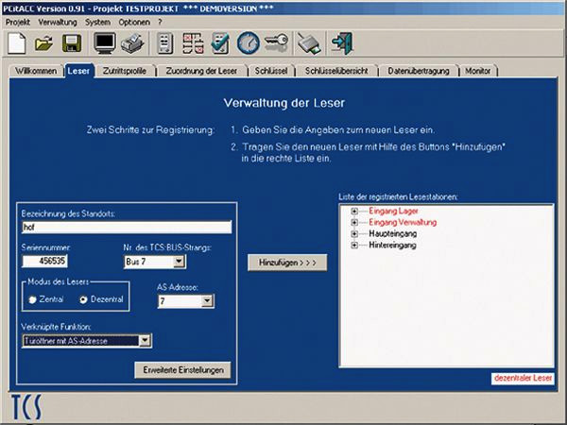This screenshot has height=425, width=567.
Task: Expand the Eingang Lager tree node
Action: [x=354, y=211]
